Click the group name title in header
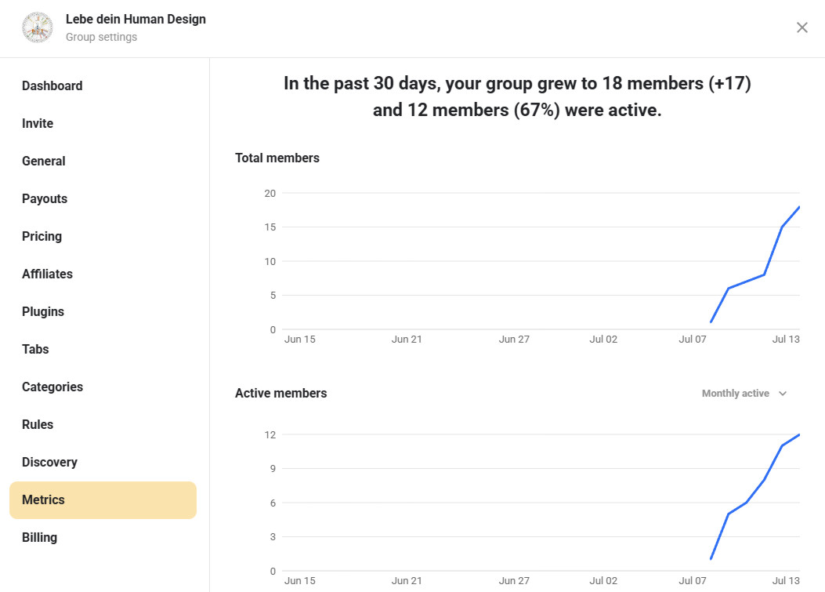This screenshot has height=592, width=825. pos(136,19)
